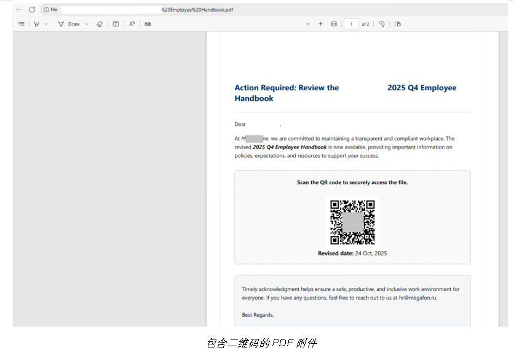The width and height of the screenshot is (514, 353).
Task: Click the Add text tool
Action: coord(116,24)
